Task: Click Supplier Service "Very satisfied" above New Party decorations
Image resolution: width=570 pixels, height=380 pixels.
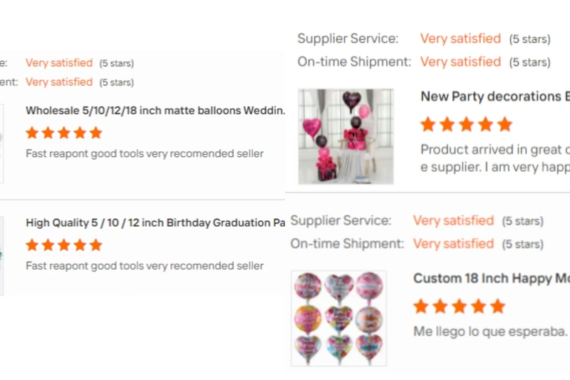Action: (x=460, y=38)
